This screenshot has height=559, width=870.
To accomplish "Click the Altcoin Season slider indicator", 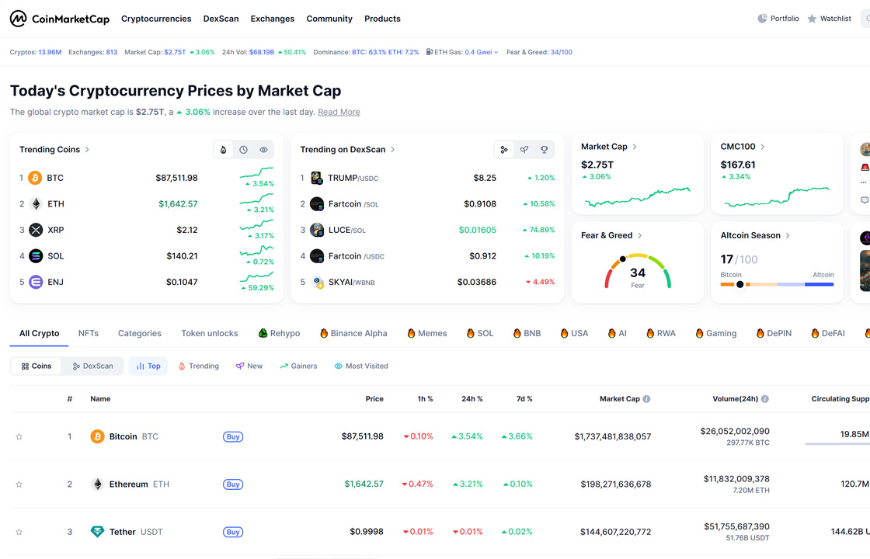I will coord(739,284).
